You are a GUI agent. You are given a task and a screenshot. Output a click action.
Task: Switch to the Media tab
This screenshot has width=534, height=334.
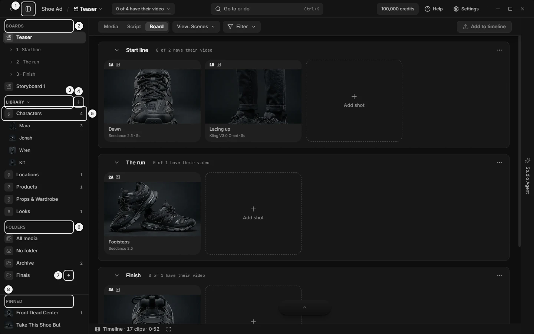[111, 27]
